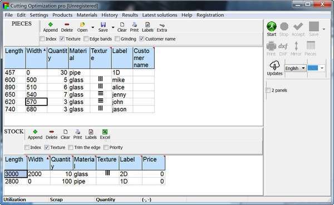Append a new piece row
The image size is (334, 205).
(50, 27)
